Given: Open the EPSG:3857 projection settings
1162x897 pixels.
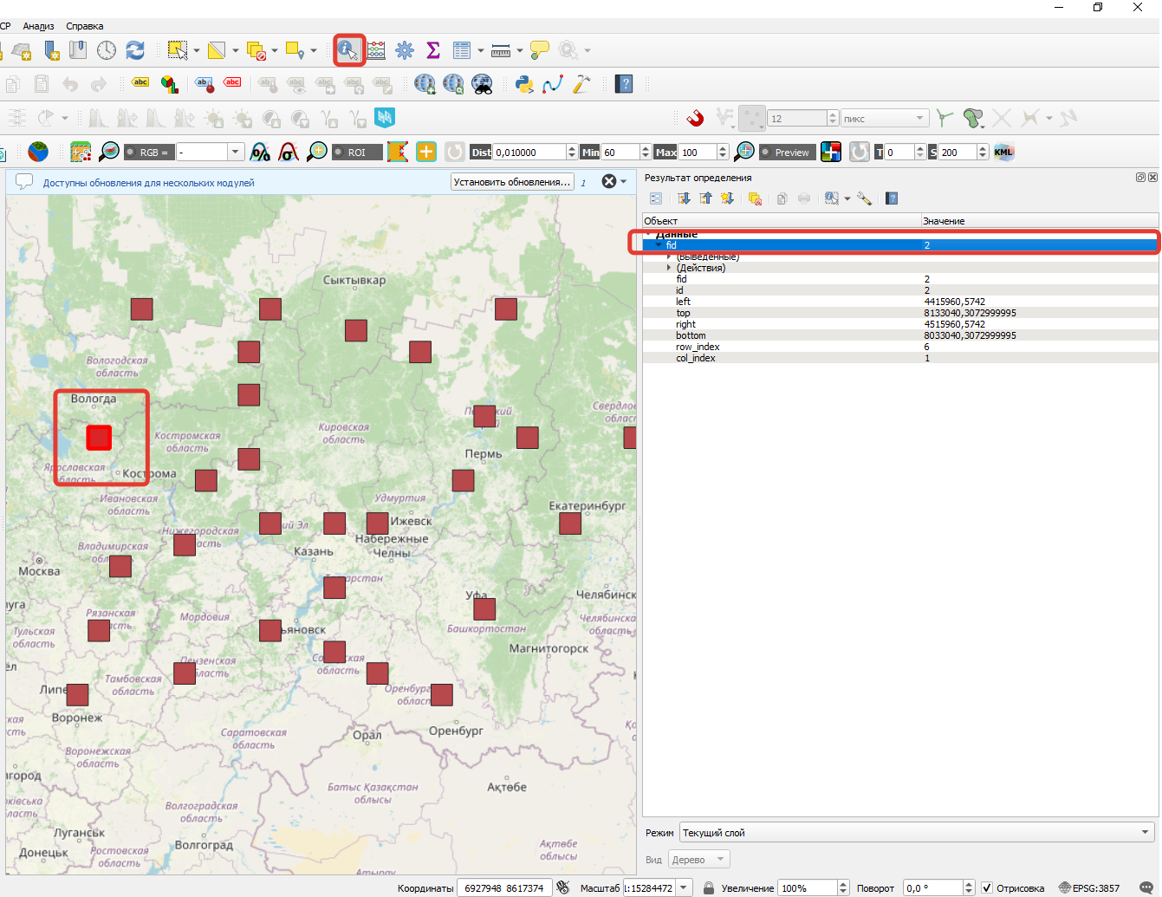Looking at the screenshot, I should click(1089, 888).
